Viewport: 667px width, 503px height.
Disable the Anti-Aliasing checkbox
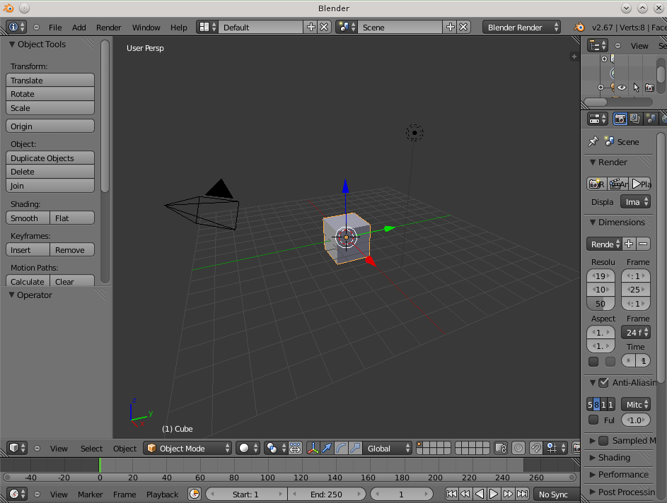pos(603,383)
